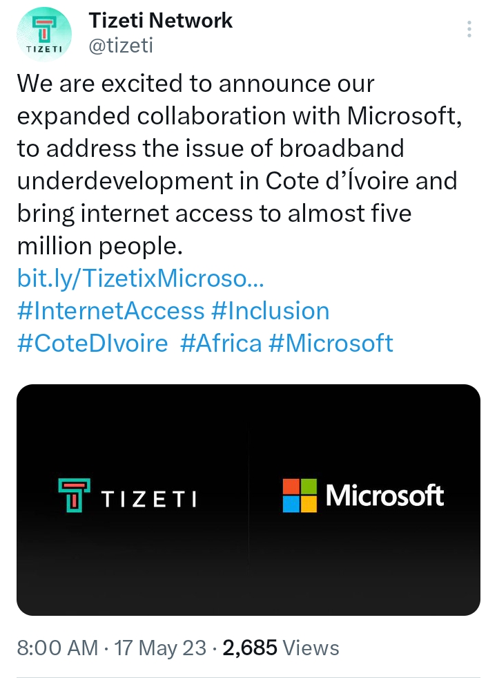497x678 pixels.
Task: Select the #Inclusion hashtag
Action: pos(271,311)
